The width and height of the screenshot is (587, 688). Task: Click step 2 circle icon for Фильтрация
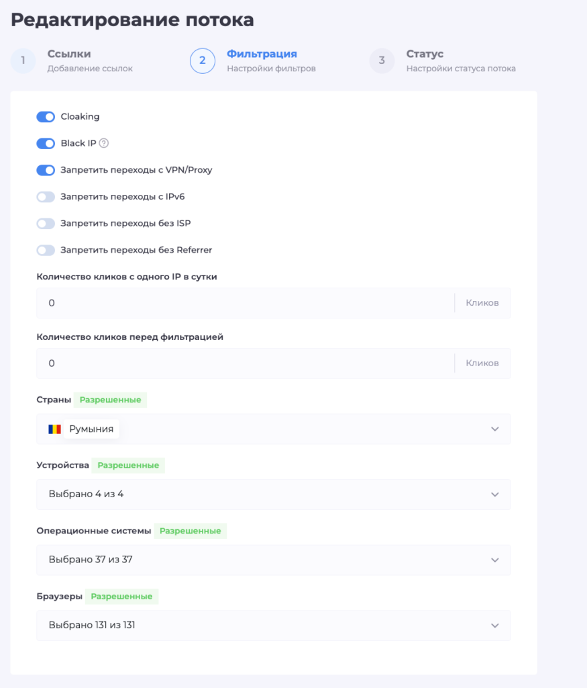(x=203, y=60)
